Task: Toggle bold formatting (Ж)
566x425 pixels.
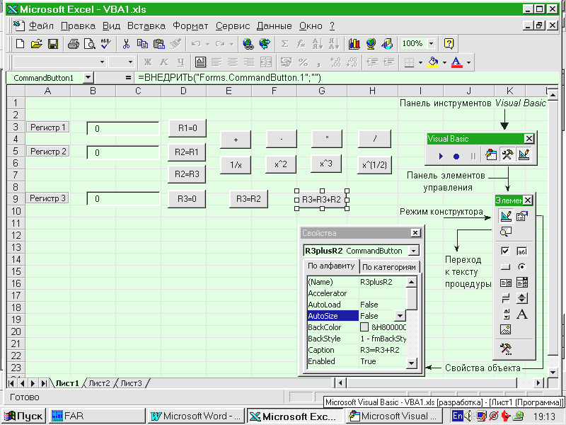Action: [148, 62]
